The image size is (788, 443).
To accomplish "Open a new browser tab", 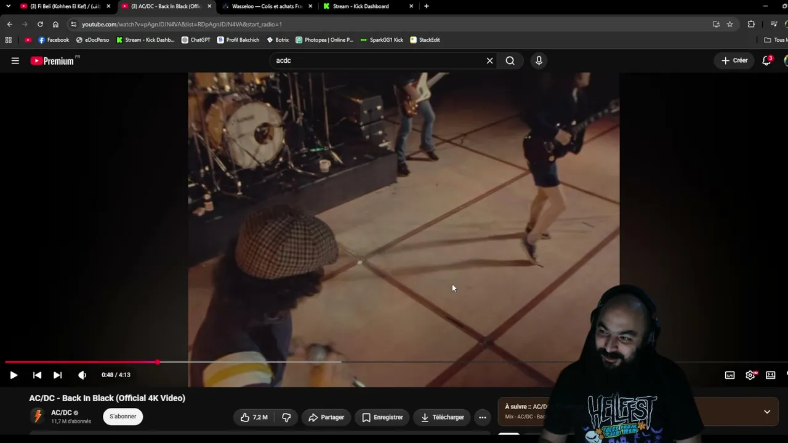I will tap(427, 6).
